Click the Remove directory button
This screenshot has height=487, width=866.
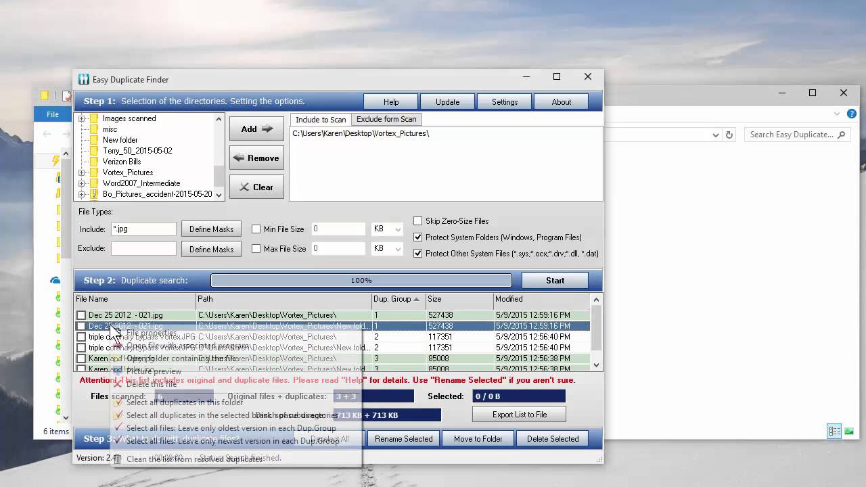tap(256, 158)
